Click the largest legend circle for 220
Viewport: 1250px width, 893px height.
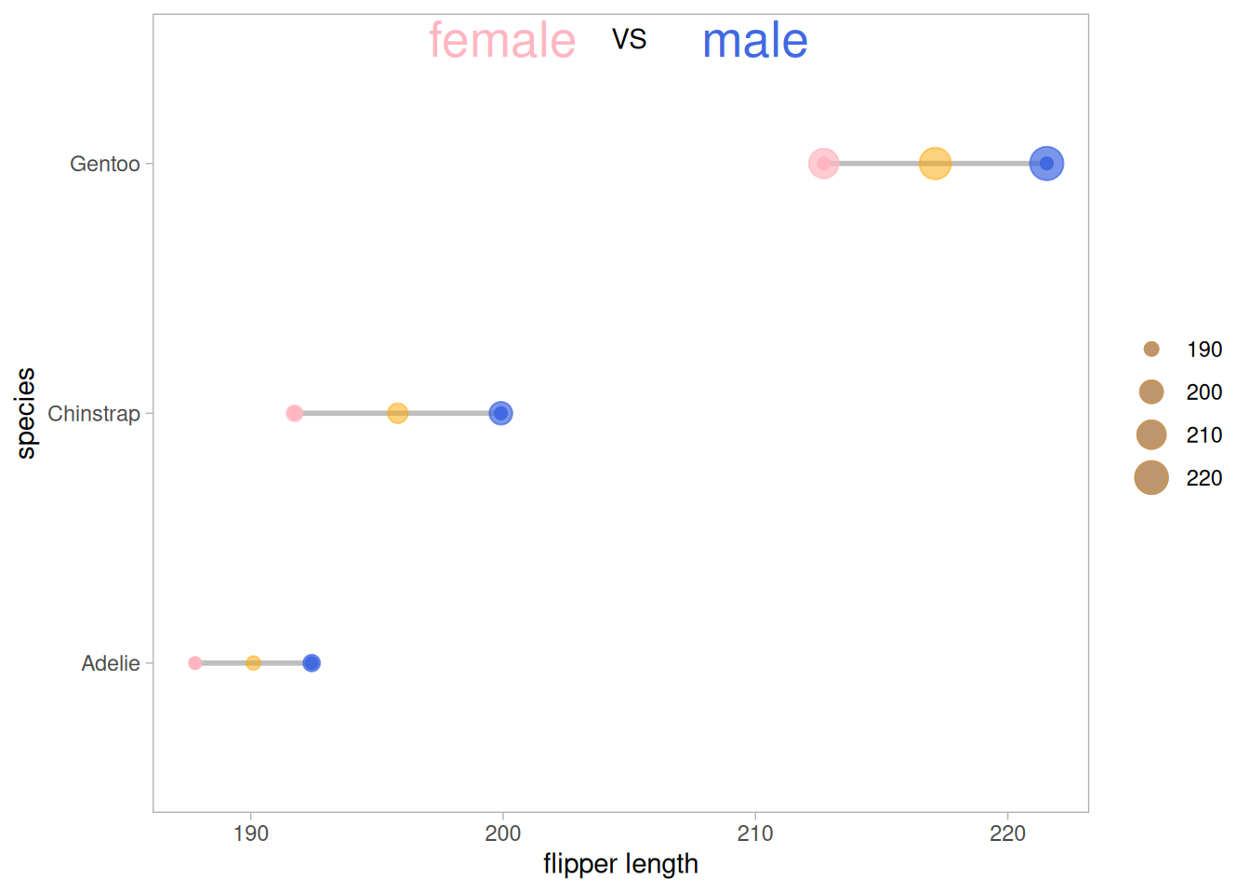tap(1151, 477)
